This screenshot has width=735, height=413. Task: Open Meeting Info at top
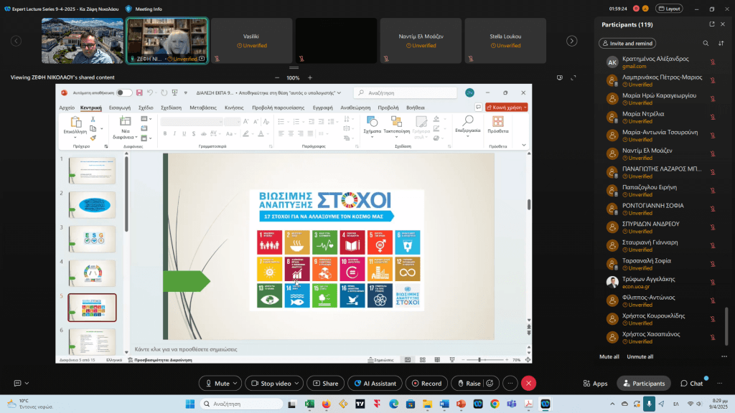(144, 9)
